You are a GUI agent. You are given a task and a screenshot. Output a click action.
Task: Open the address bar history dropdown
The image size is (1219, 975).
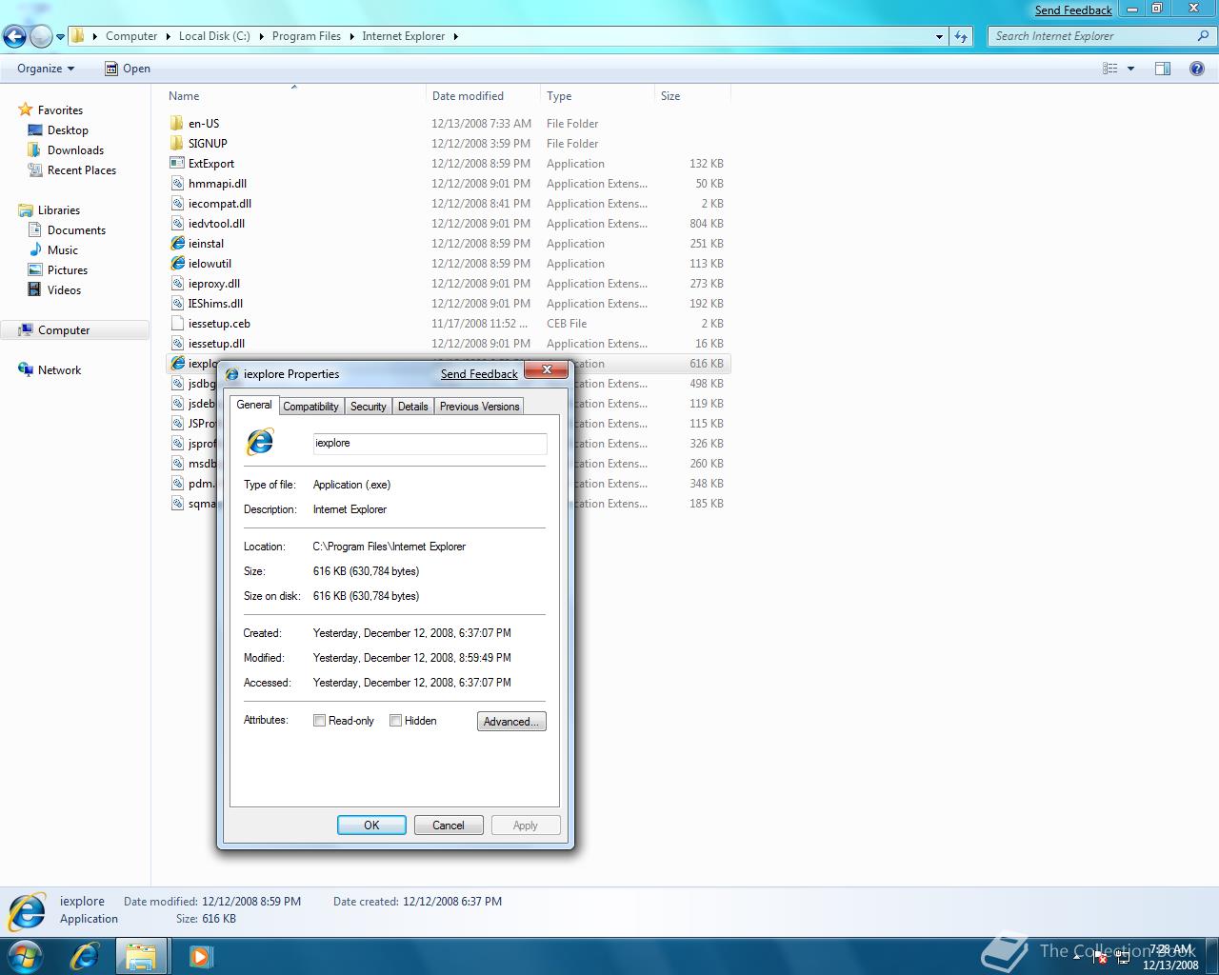940,36
